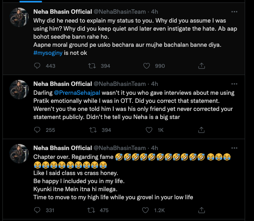Screen dimensions: 254x221
Task: Retweet the tweet mentioning @PrernaSehajpal
Action: 93,130
